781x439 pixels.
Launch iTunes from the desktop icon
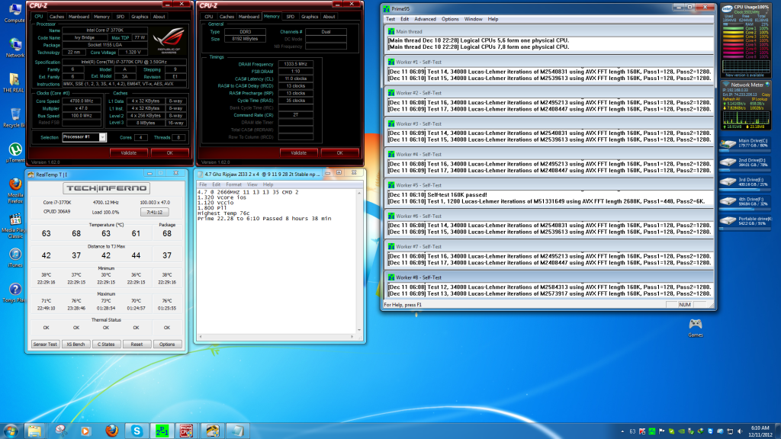coord(15,258)
